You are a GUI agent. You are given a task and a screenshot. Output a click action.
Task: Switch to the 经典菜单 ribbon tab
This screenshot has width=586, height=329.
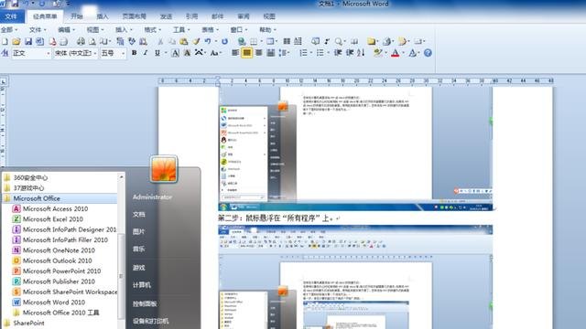[x=45, y=16]
